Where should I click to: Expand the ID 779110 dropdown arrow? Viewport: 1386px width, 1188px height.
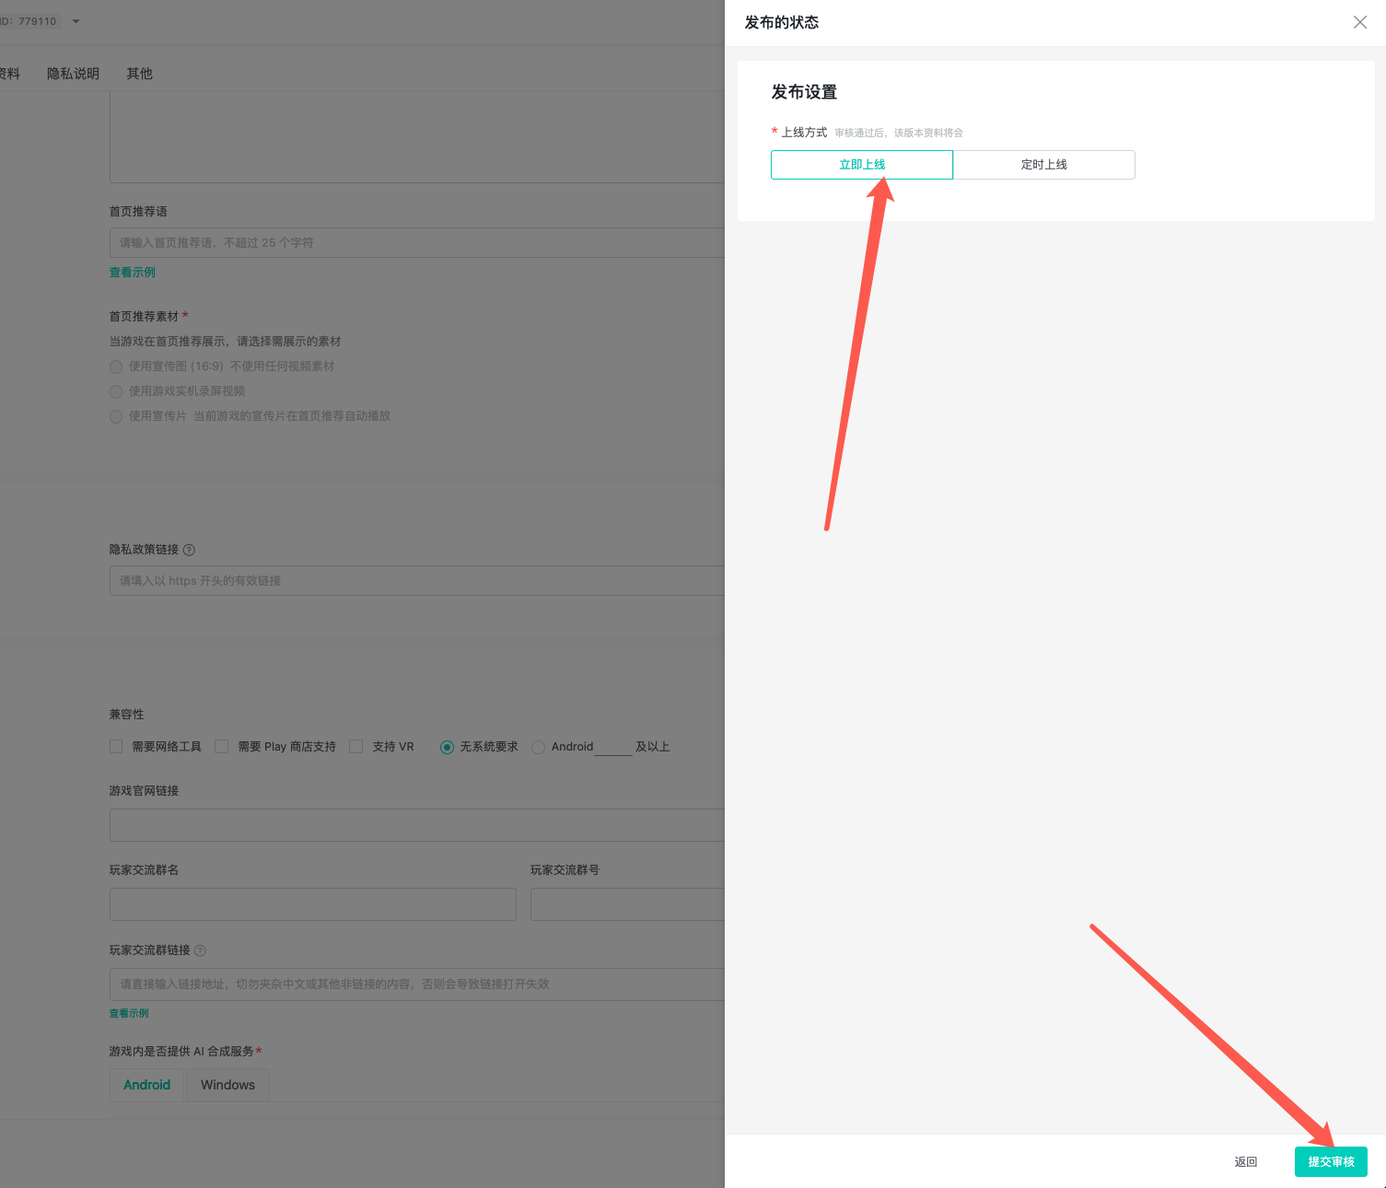76,21
